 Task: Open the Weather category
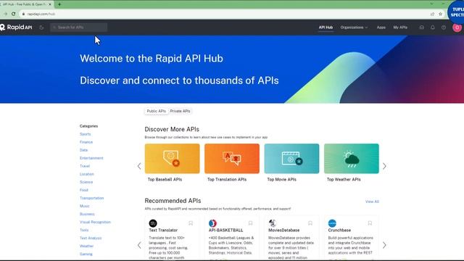click(86, 246)
